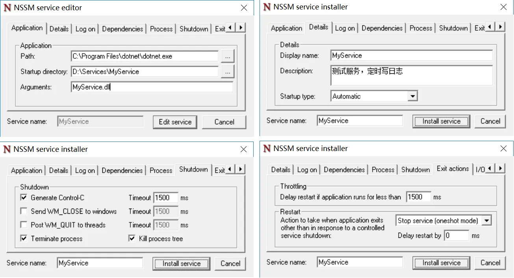
Task: Check Post WM_QUIT to threads option
Action: click(x=24, y=225)
